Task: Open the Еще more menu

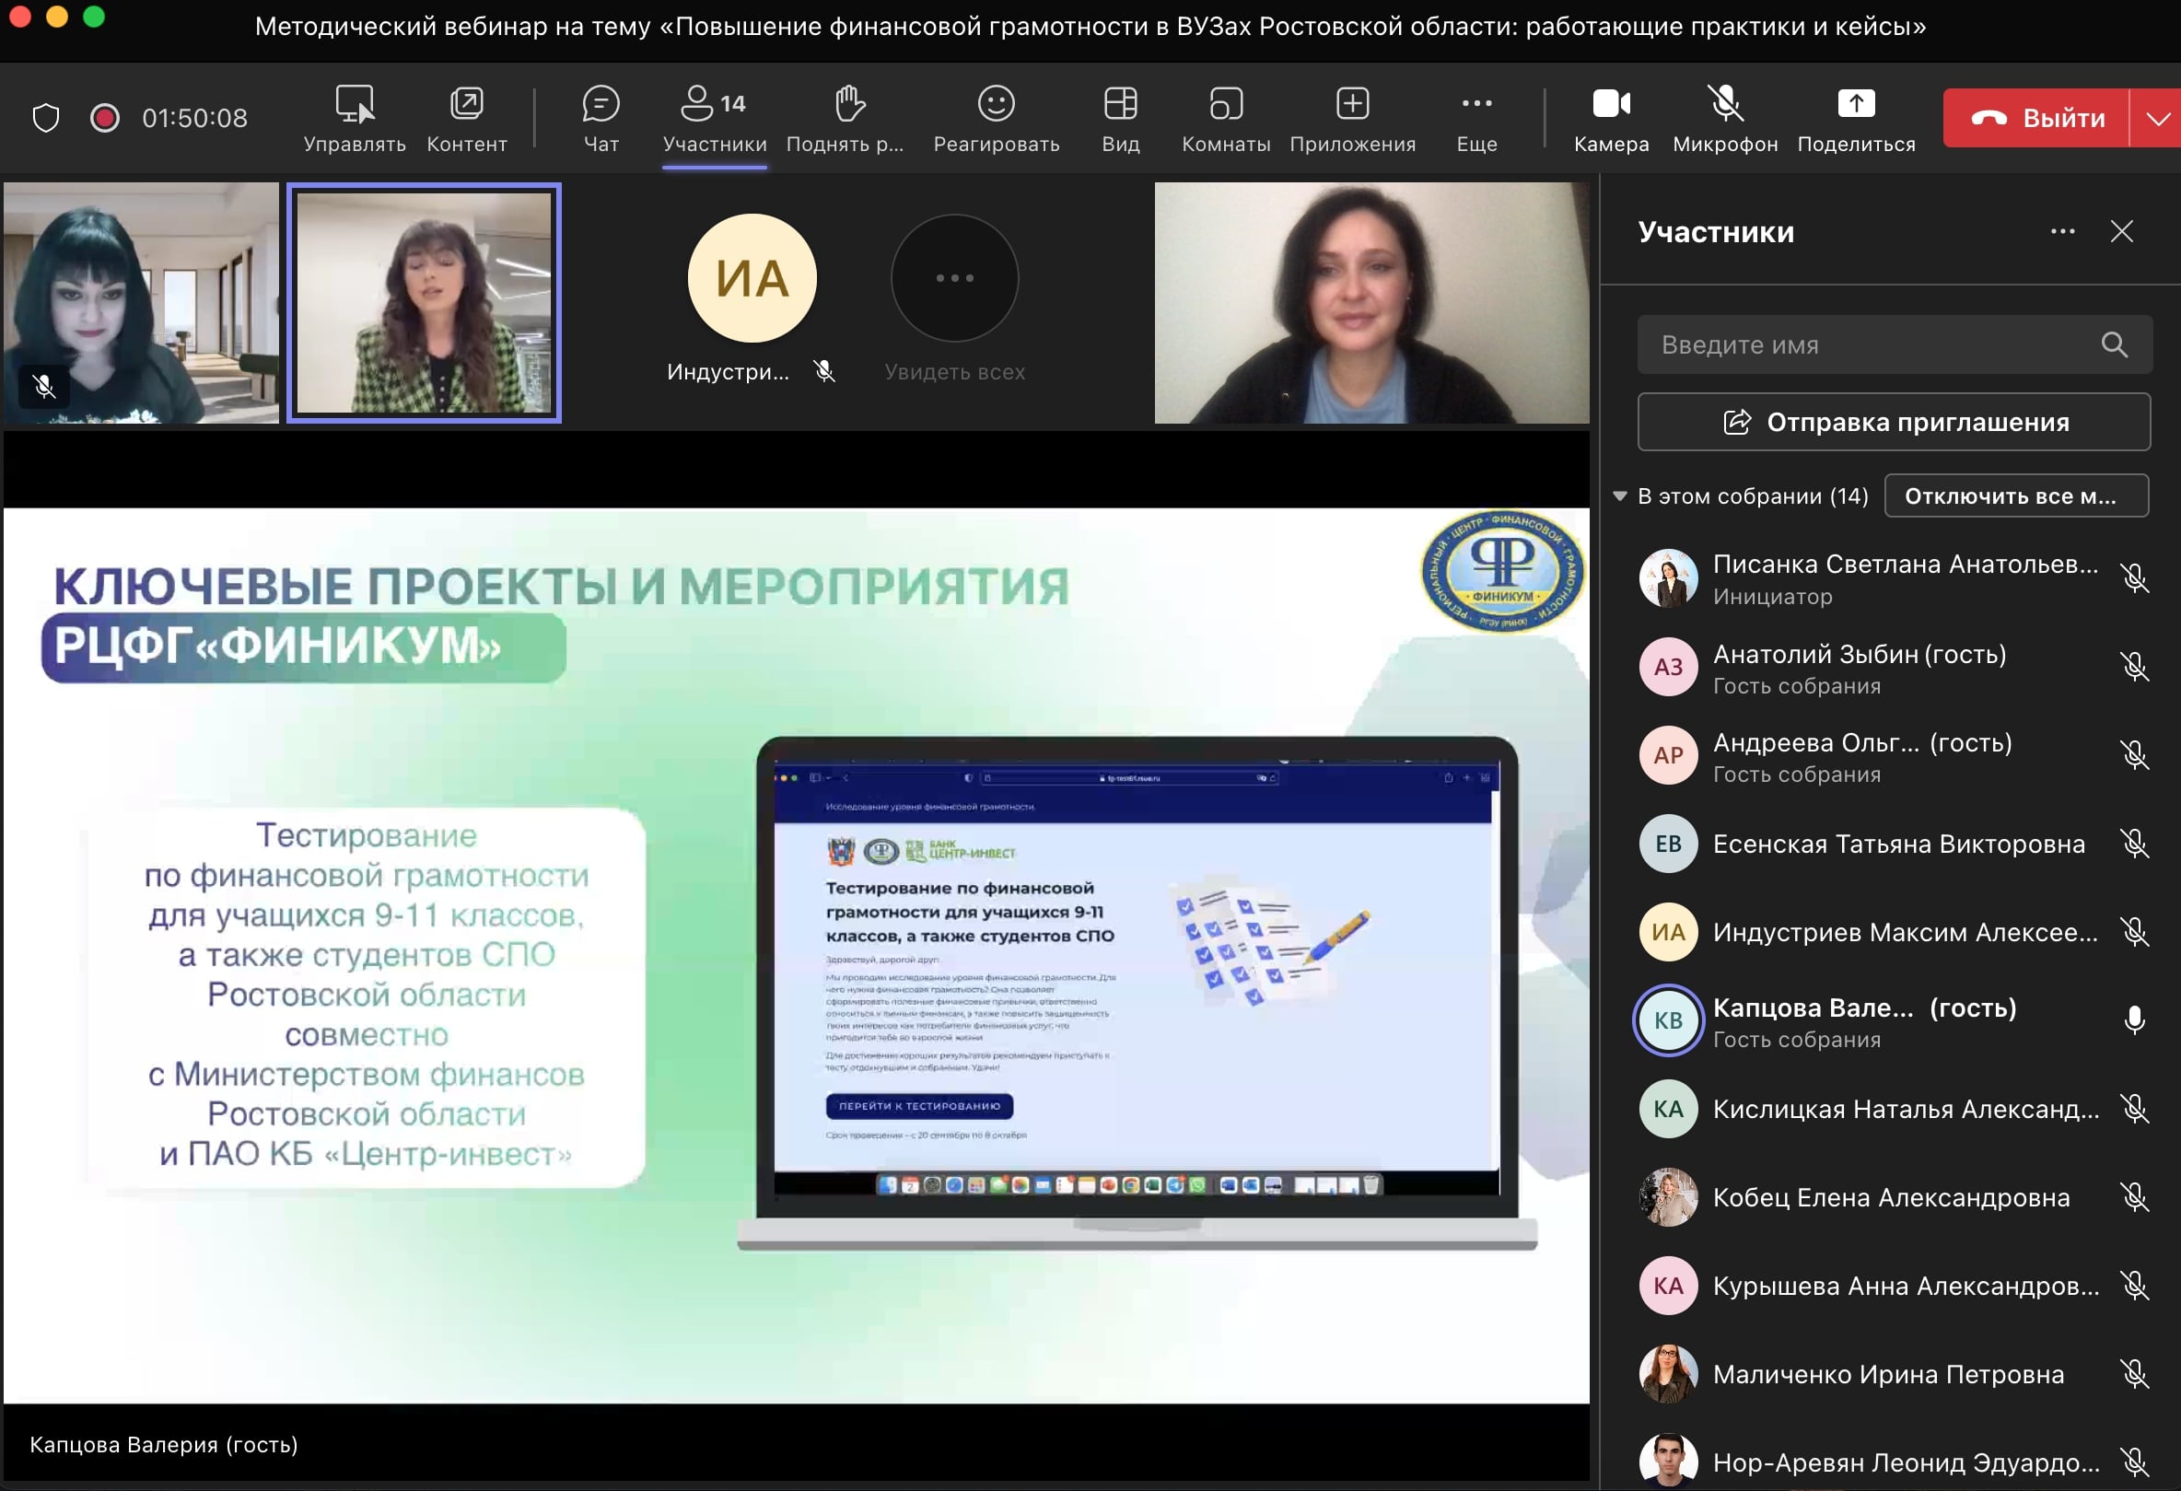Action: coord(1476,104)
